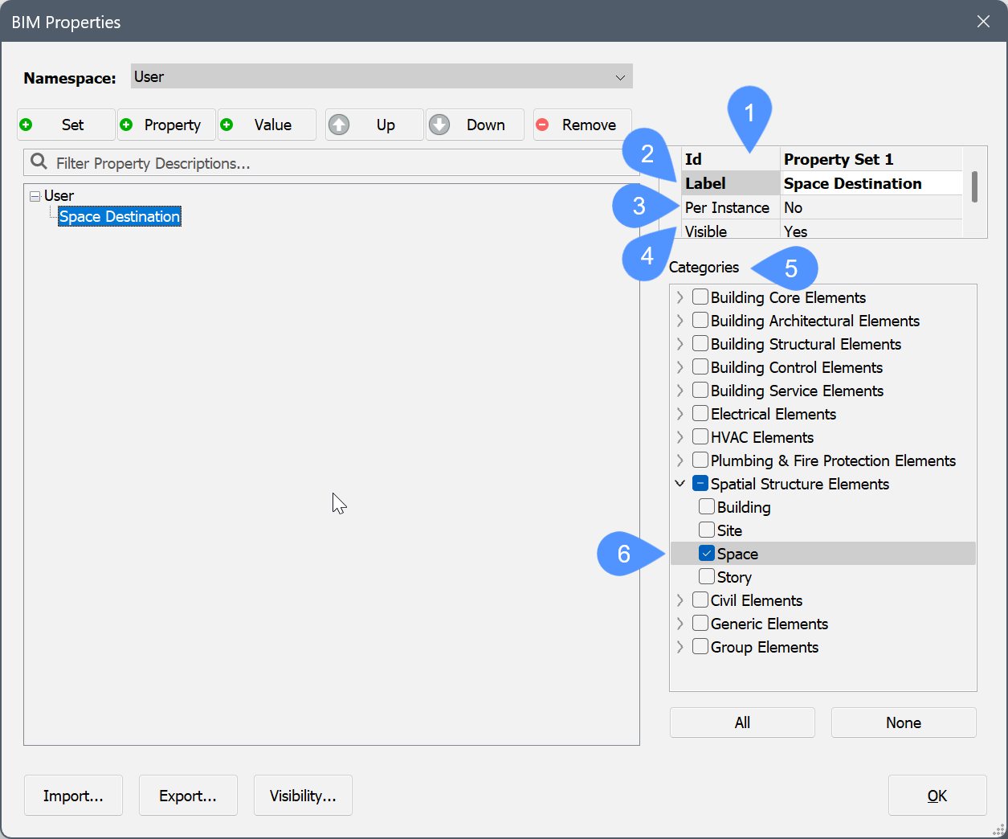Move item Down with arrow button
Screen dimensions: 1008x839
pyautogui.click(x=475, y=125)
